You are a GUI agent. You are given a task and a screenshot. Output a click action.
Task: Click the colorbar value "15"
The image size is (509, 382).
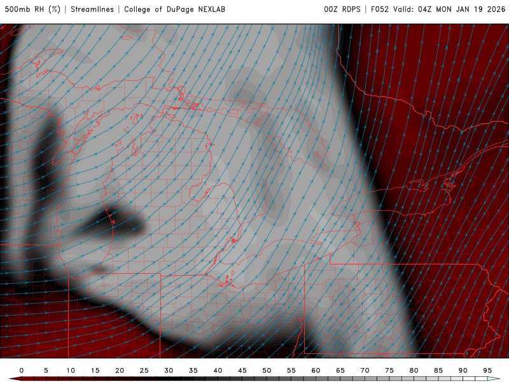[95, 371]
